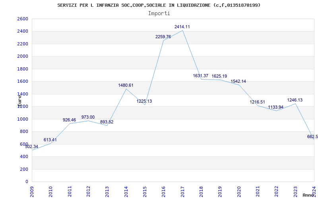Select the 2015 year axis label

145,191
